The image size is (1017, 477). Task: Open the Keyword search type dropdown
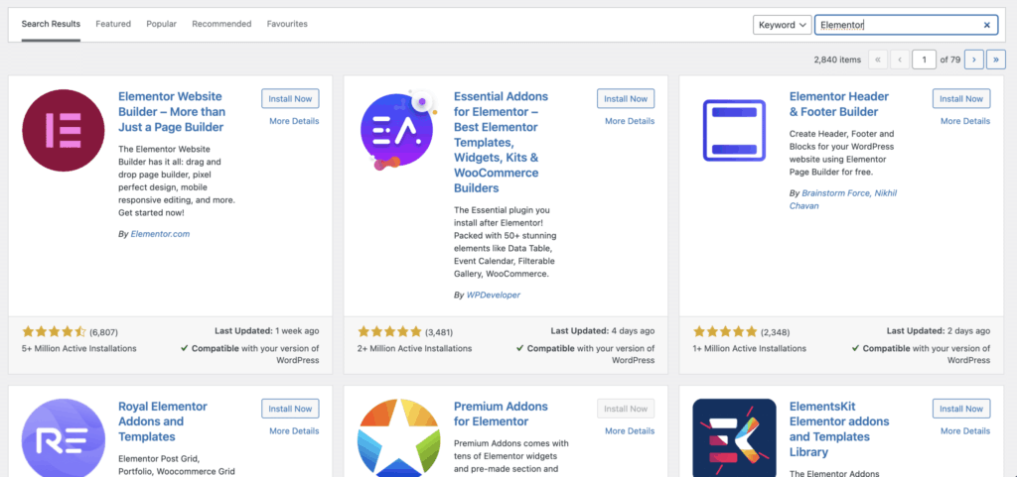[x=783, y=25]
